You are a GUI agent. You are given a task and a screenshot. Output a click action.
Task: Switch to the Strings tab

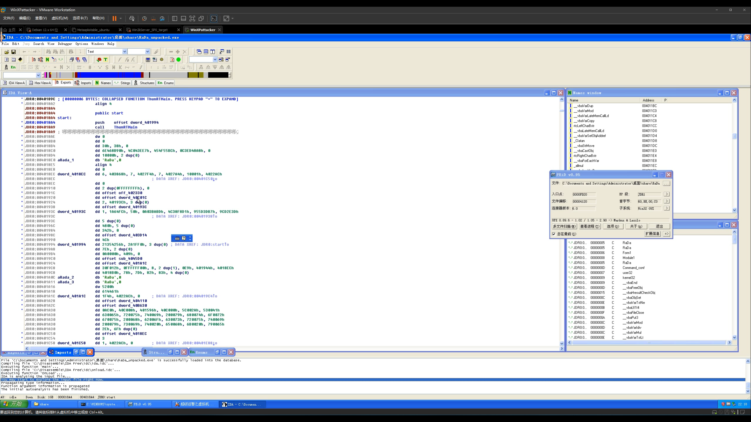click(x=122, y=83)
